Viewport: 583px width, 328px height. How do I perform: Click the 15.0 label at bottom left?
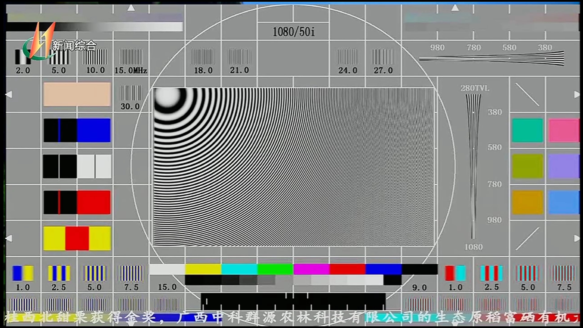(167, 287)
